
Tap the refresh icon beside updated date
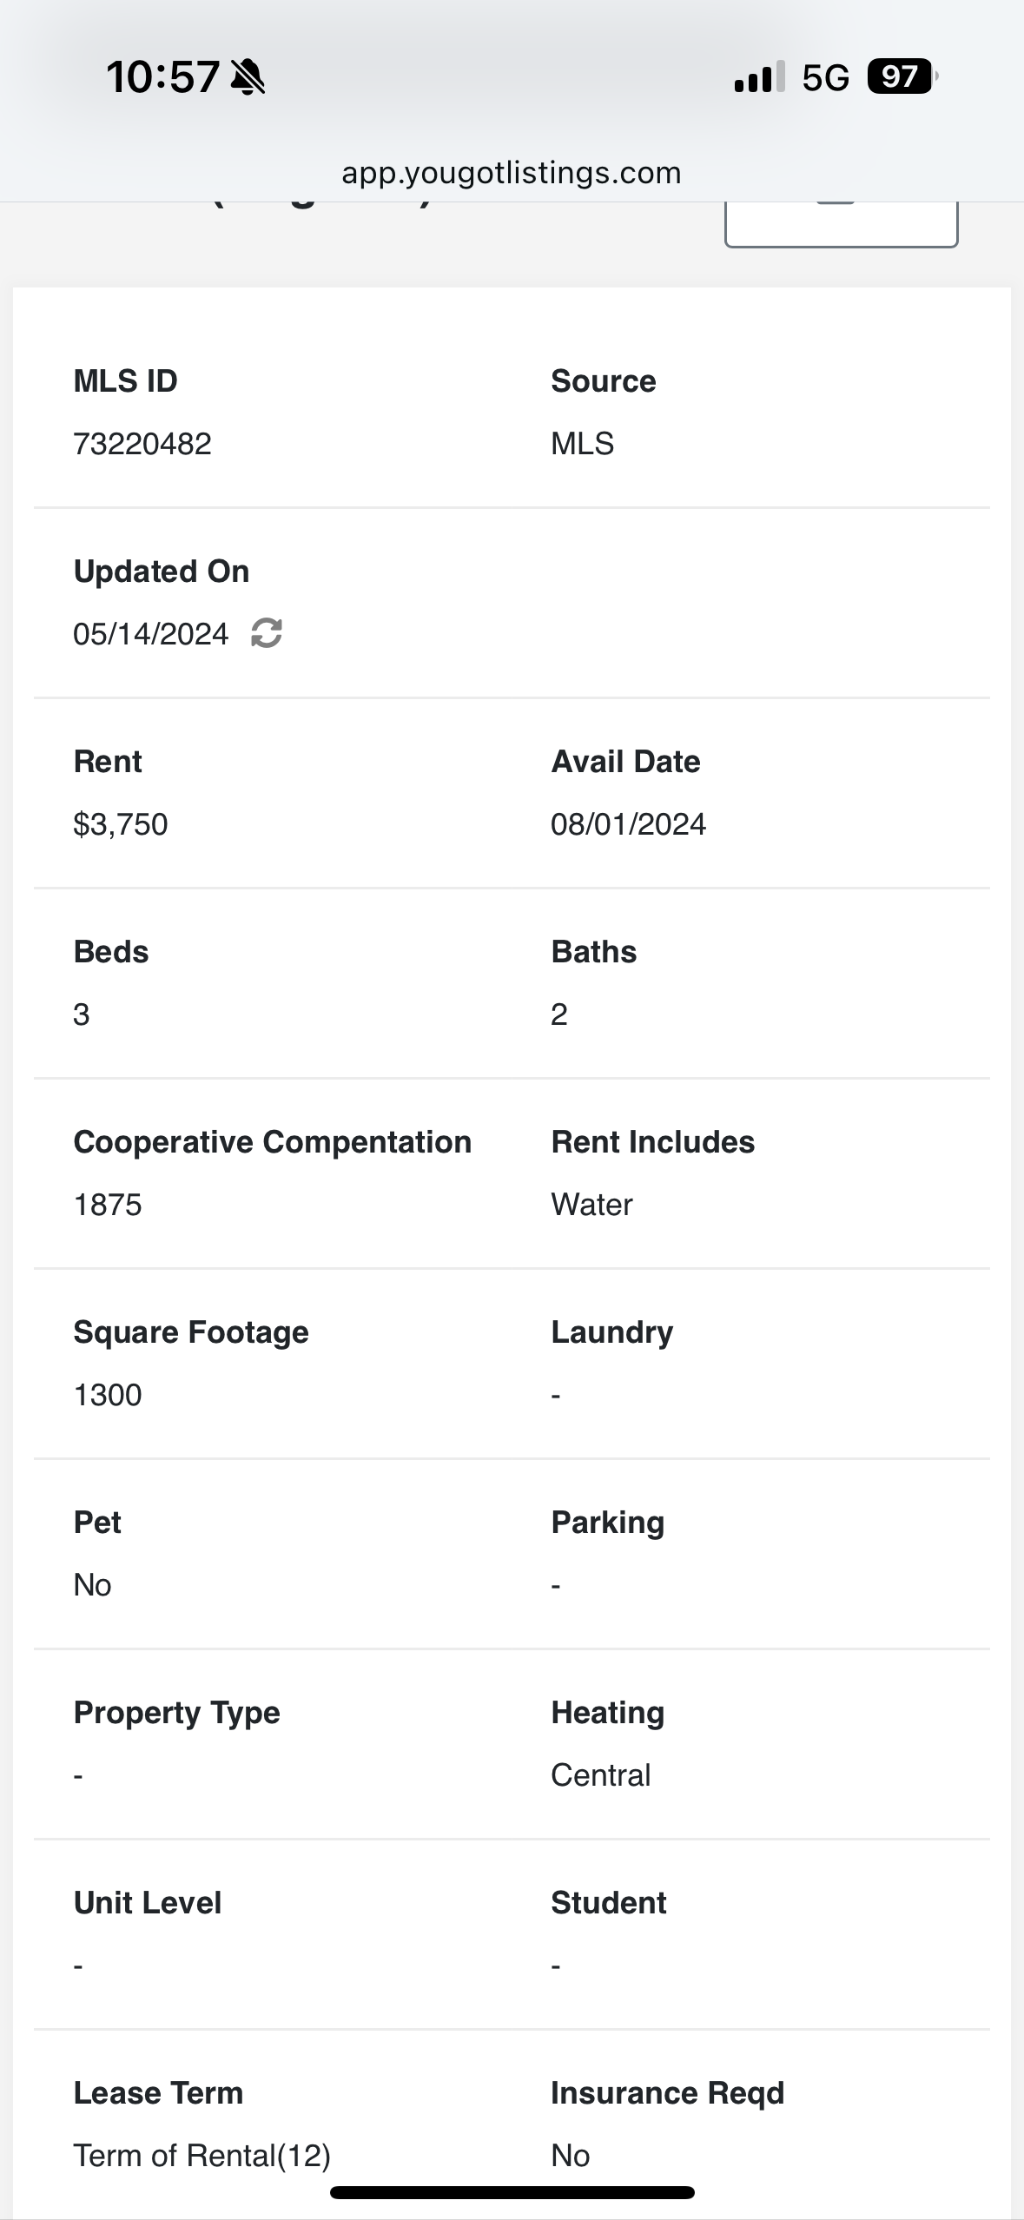[267, 633]
